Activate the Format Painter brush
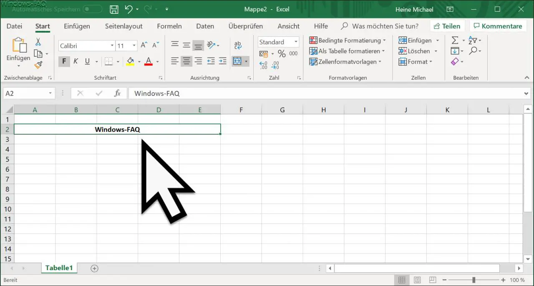Image resolution: width=534 pixels, height=286 pixels. pos(38,65)
